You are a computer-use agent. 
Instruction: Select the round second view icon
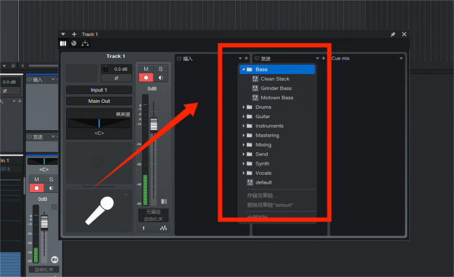coord(74,43)
